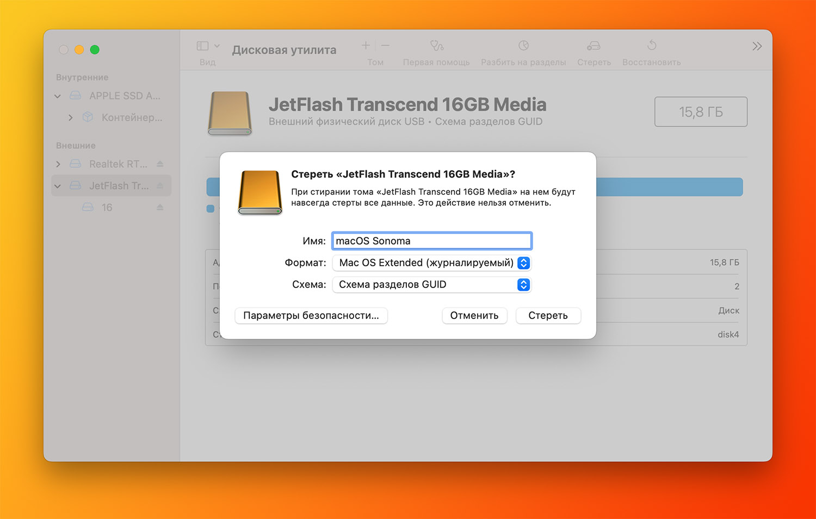Screen dimensions: 816x519
Task: Click the Name field containing macOS Sonoma
Action: (x=432, y=241)
